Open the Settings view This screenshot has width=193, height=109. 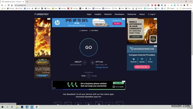94,30
